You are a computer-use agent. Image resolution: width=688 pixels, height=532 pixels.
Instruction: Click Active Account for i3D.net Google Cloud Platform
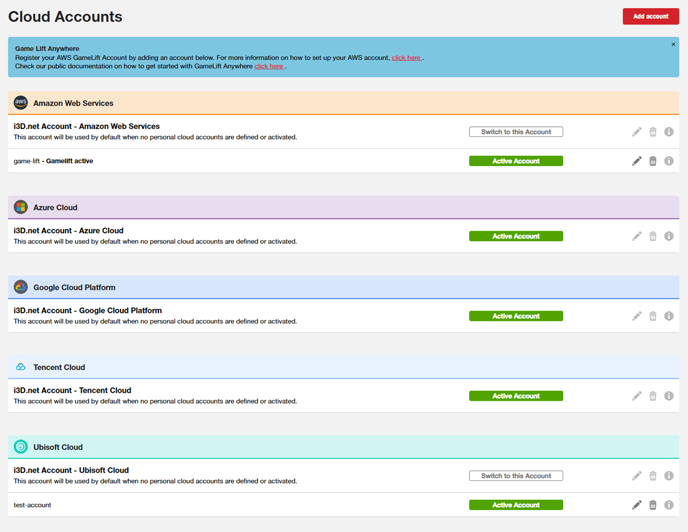(516, 316)
